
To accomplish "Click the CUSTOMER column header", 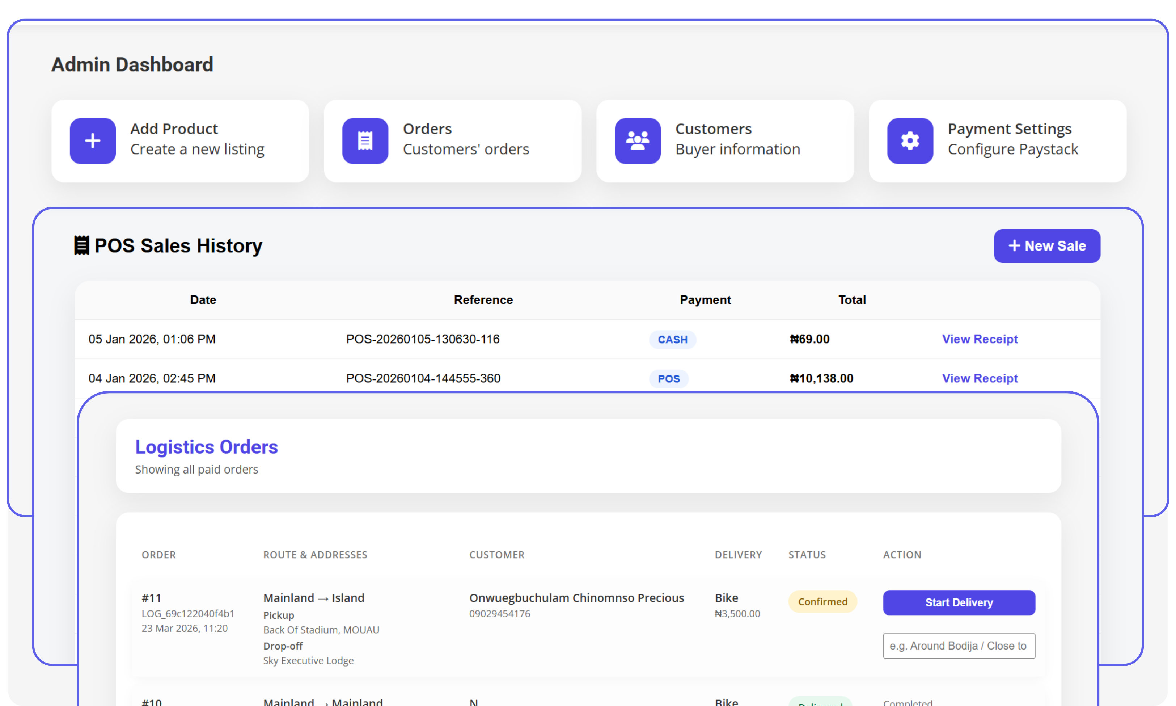I will [497, 555].
